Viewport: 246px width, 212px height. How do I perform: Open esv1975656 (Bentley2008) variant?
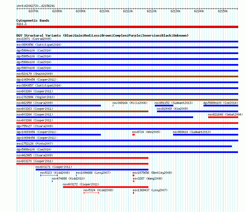152,173
